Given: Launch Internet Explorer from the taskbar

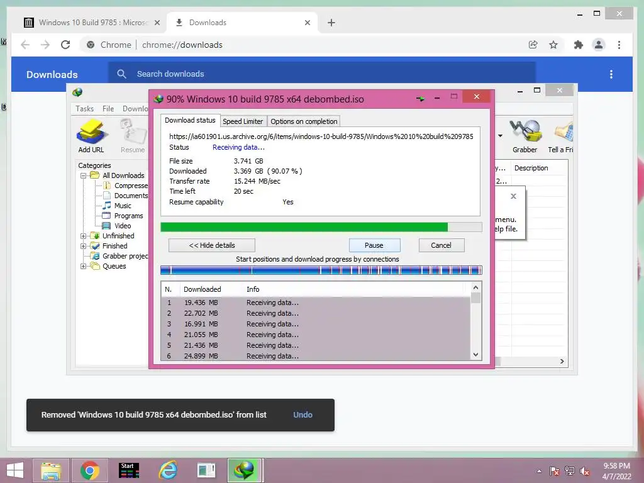Looking at the screenshot, I should pos(168,470).
